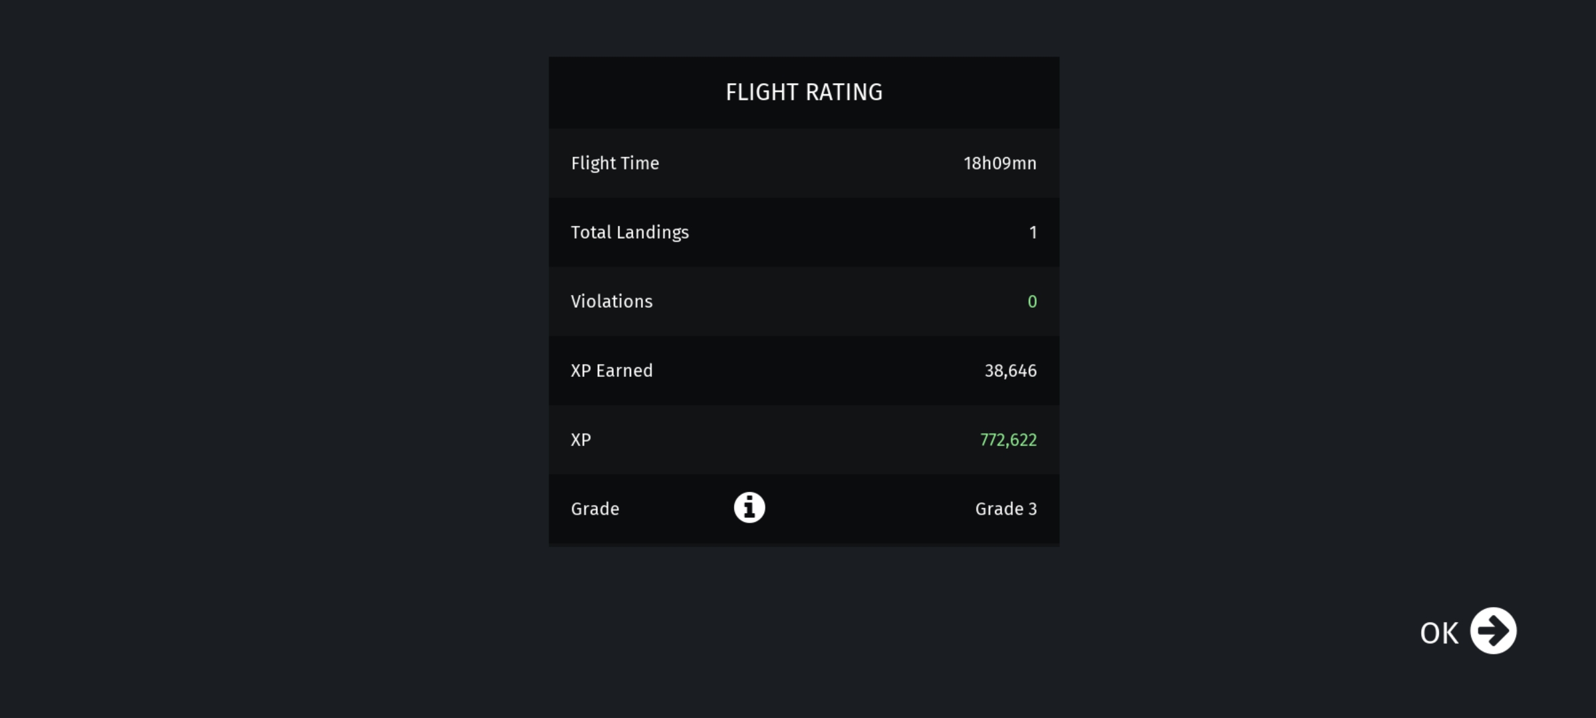This screenshot has width=1596, height=718.
Task: Select the Violations label
Action: click(612, 302)
